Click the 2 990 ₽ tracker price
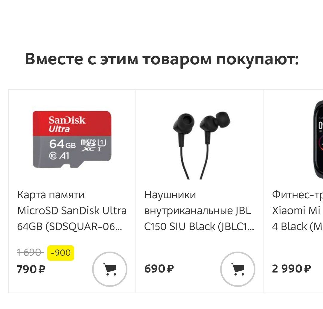This screenshot has height=309, width=323. [x=291, y=269]
